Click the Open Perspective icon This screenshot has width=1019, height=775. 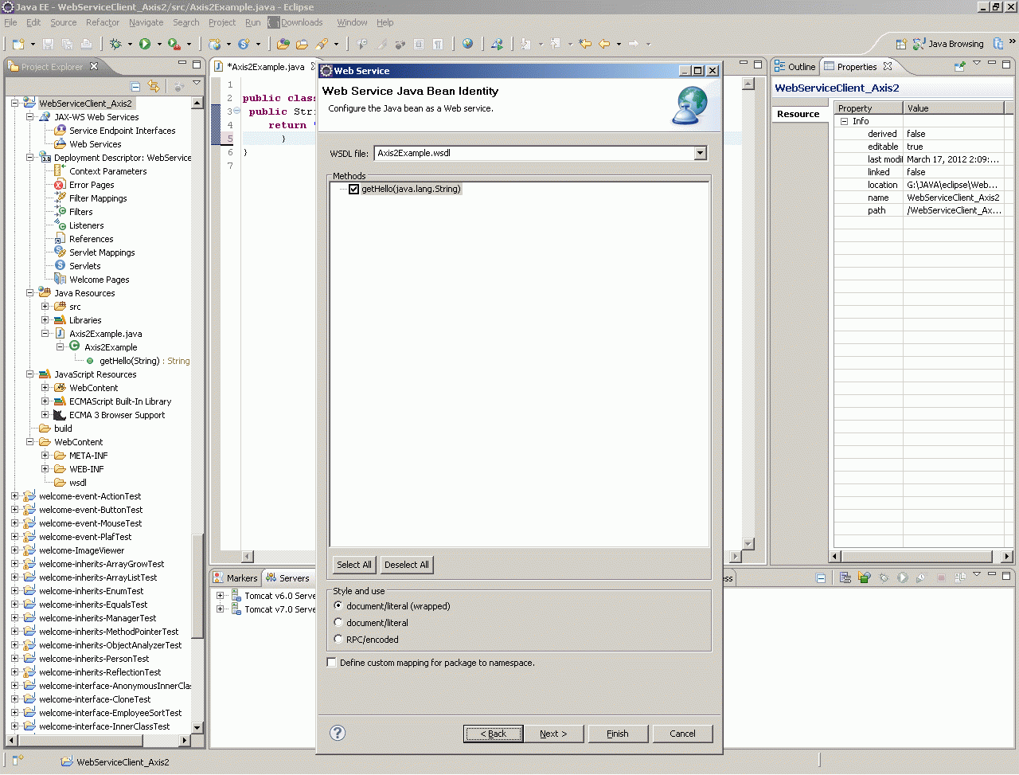(901, 44)
